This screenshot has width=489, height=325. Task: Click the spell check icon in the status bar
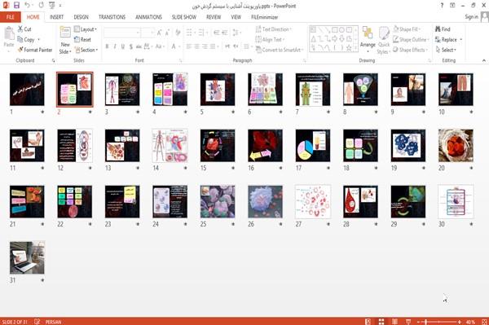(x=37, y=322)
